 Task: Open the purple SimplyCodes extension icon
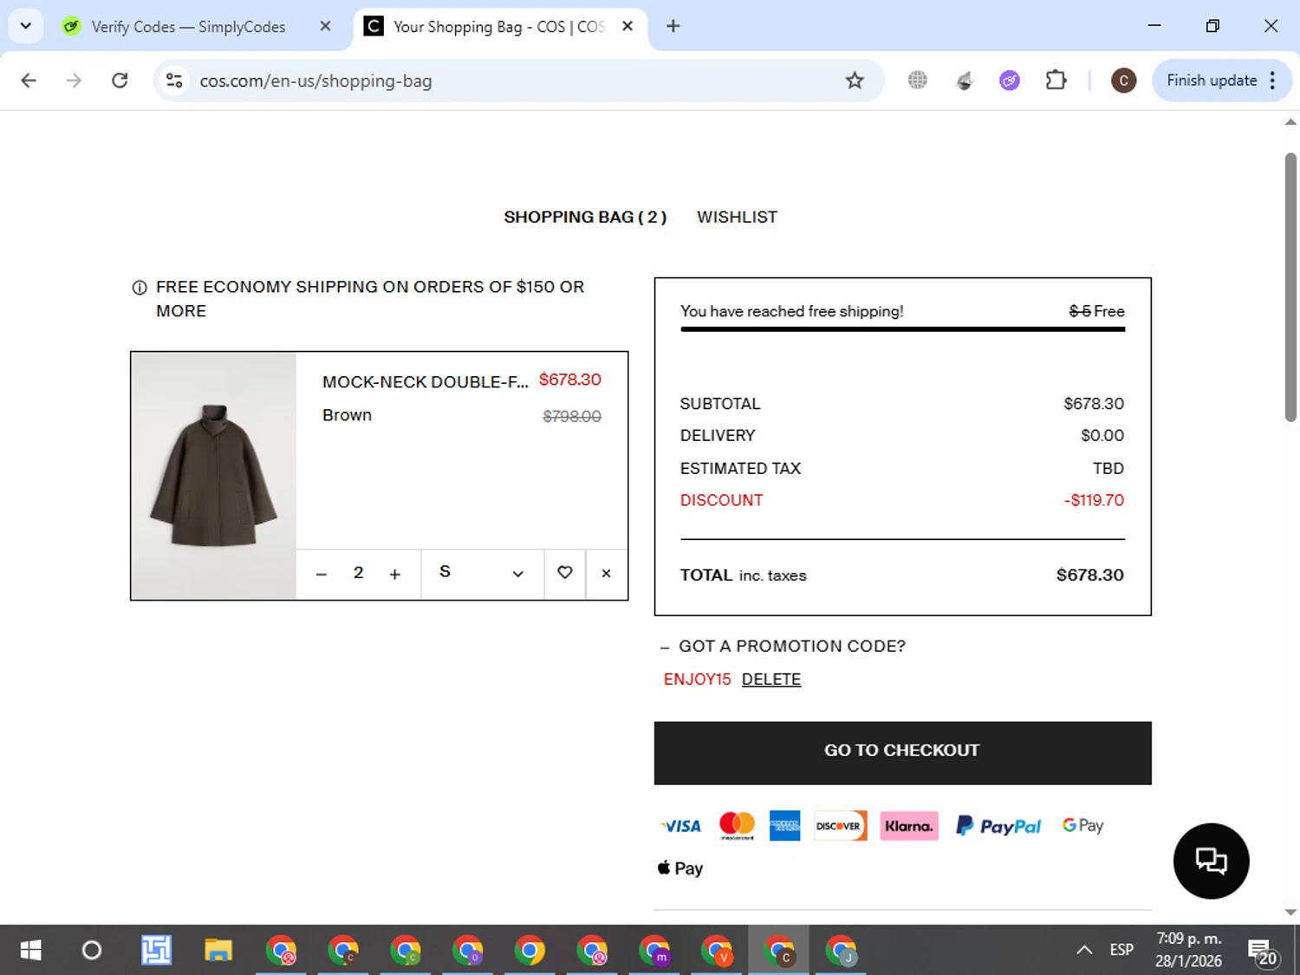tap(1010, 81)
